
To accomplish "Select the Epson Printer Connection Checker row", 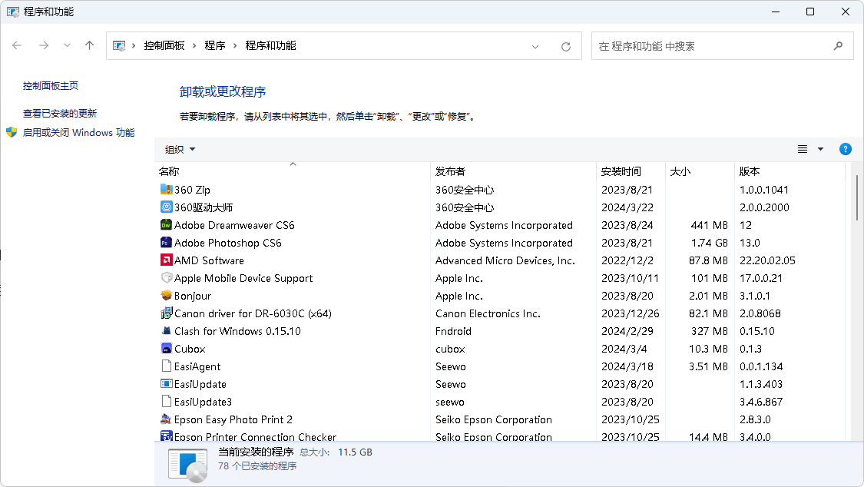I will [500, 436].
